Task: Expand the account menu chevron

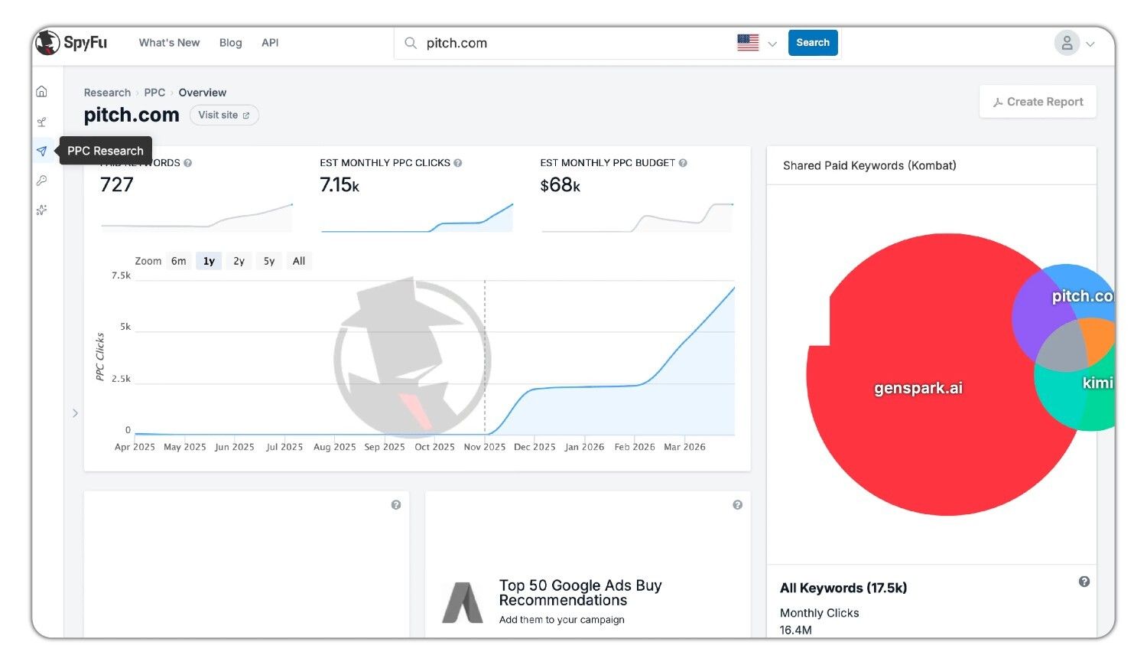Action: pyautogui.click(x=1090, y=44)
